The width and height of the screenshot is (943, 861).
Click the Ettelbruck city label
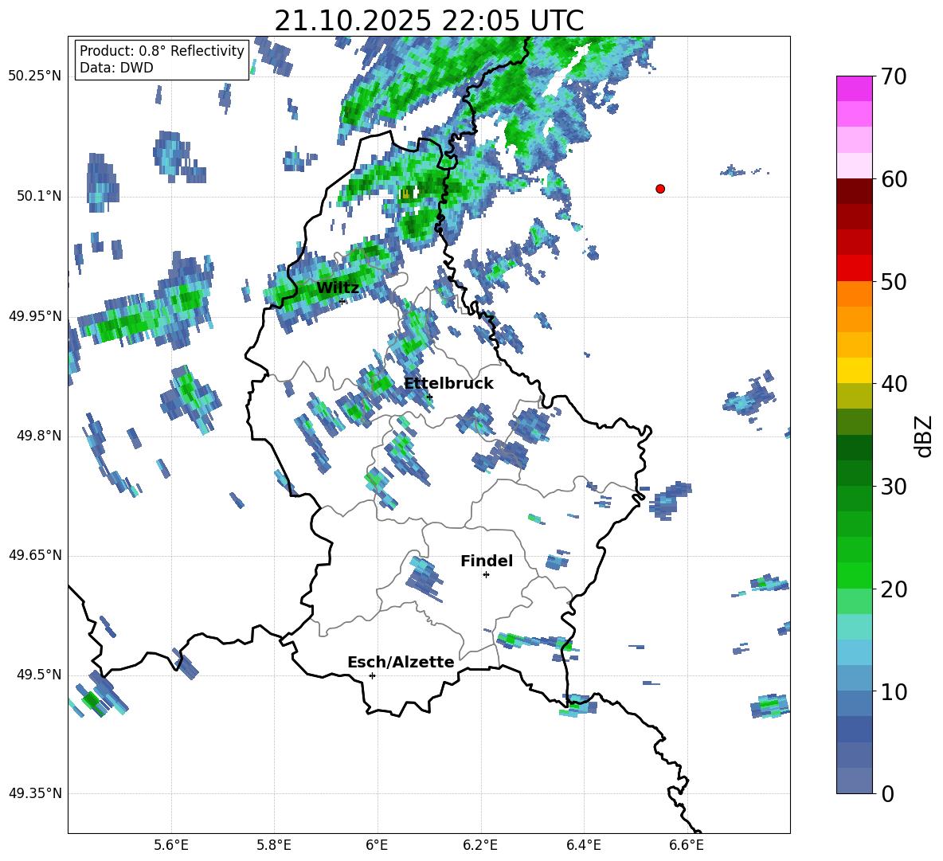[x=448, y=384]
